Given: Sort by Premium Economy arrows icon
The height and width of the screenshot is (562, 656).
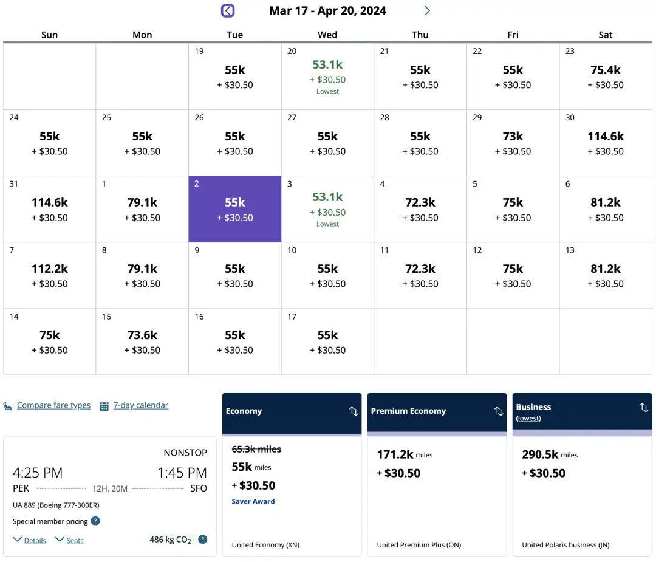Looking at the screenshot, I should [499, 411].
